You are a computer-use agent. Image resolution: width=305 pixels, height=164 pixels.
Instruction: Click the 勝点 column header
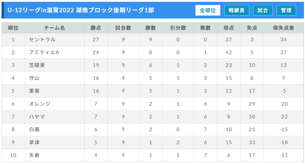click(x=96, y=28)
